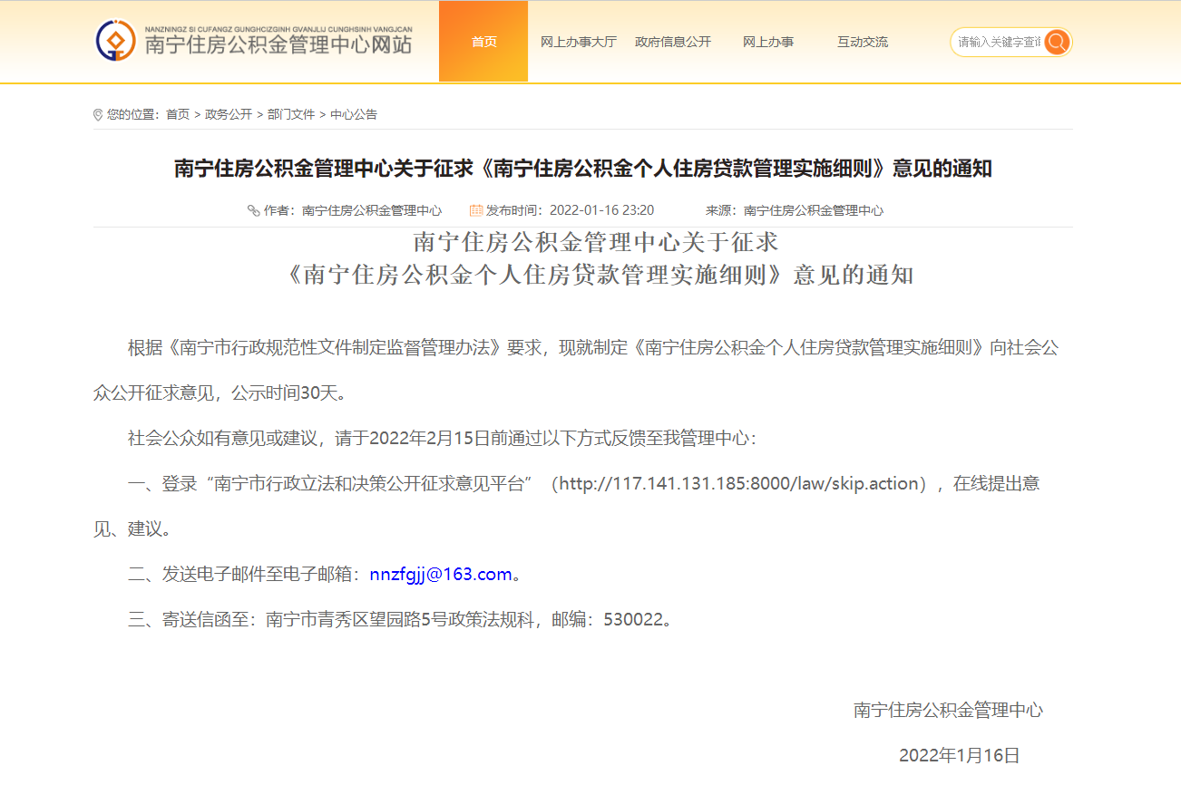Open the 首页 navigation tab
1181x785 pixels.
483,42
